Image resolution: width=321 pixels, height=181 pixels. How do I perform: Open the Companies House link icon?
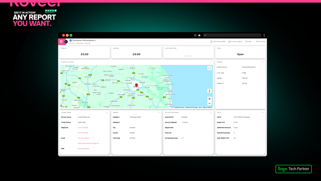[x=183, y=138]
